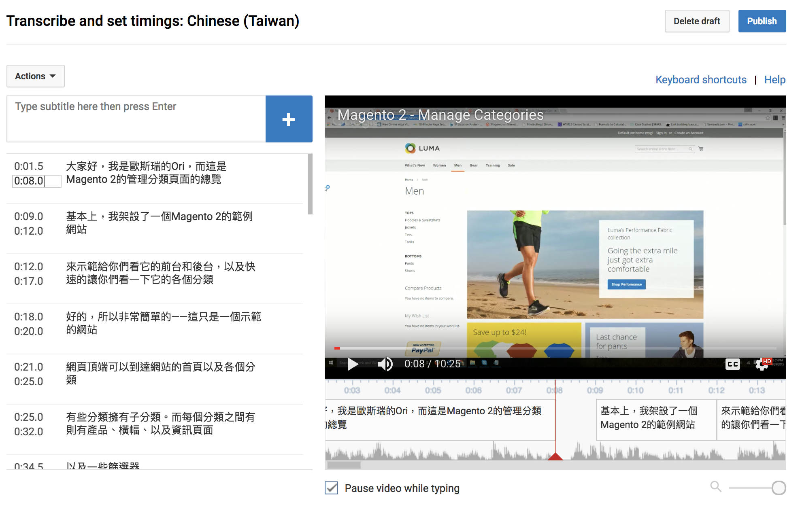This screenshot has height=513, width=800.
Task: Click end time 0:20.0
Action: pyautogui.click(x=29, y=331)
